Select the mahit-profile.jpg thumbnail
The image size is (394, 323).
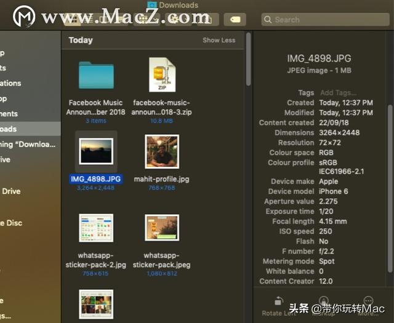click(x=162, y=151)
